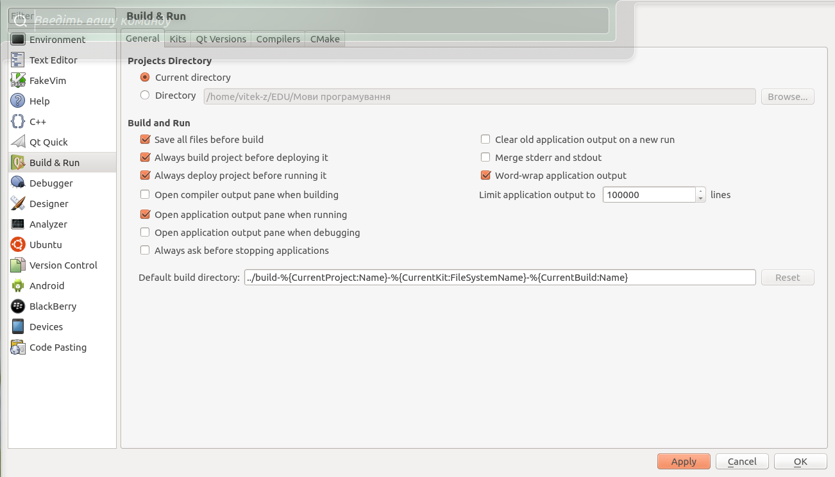Disable Save all files before build

pyautogui.click(x=145, y=140)
